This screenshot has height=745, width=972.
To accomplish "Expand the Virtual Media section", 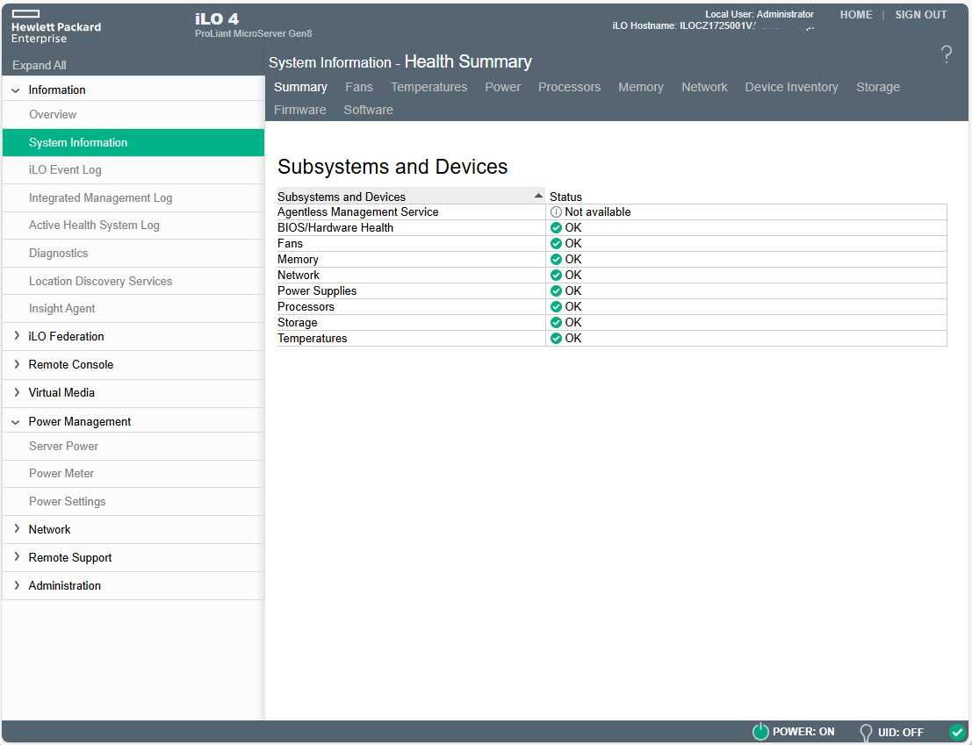I will (17, 392).
